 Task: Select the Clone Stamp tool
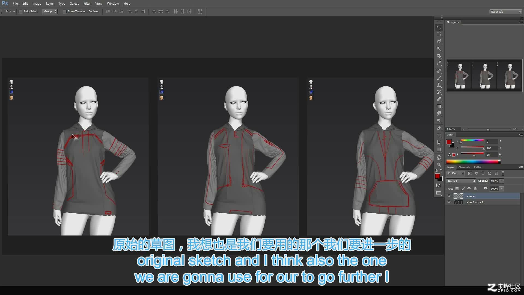[439, 85]
